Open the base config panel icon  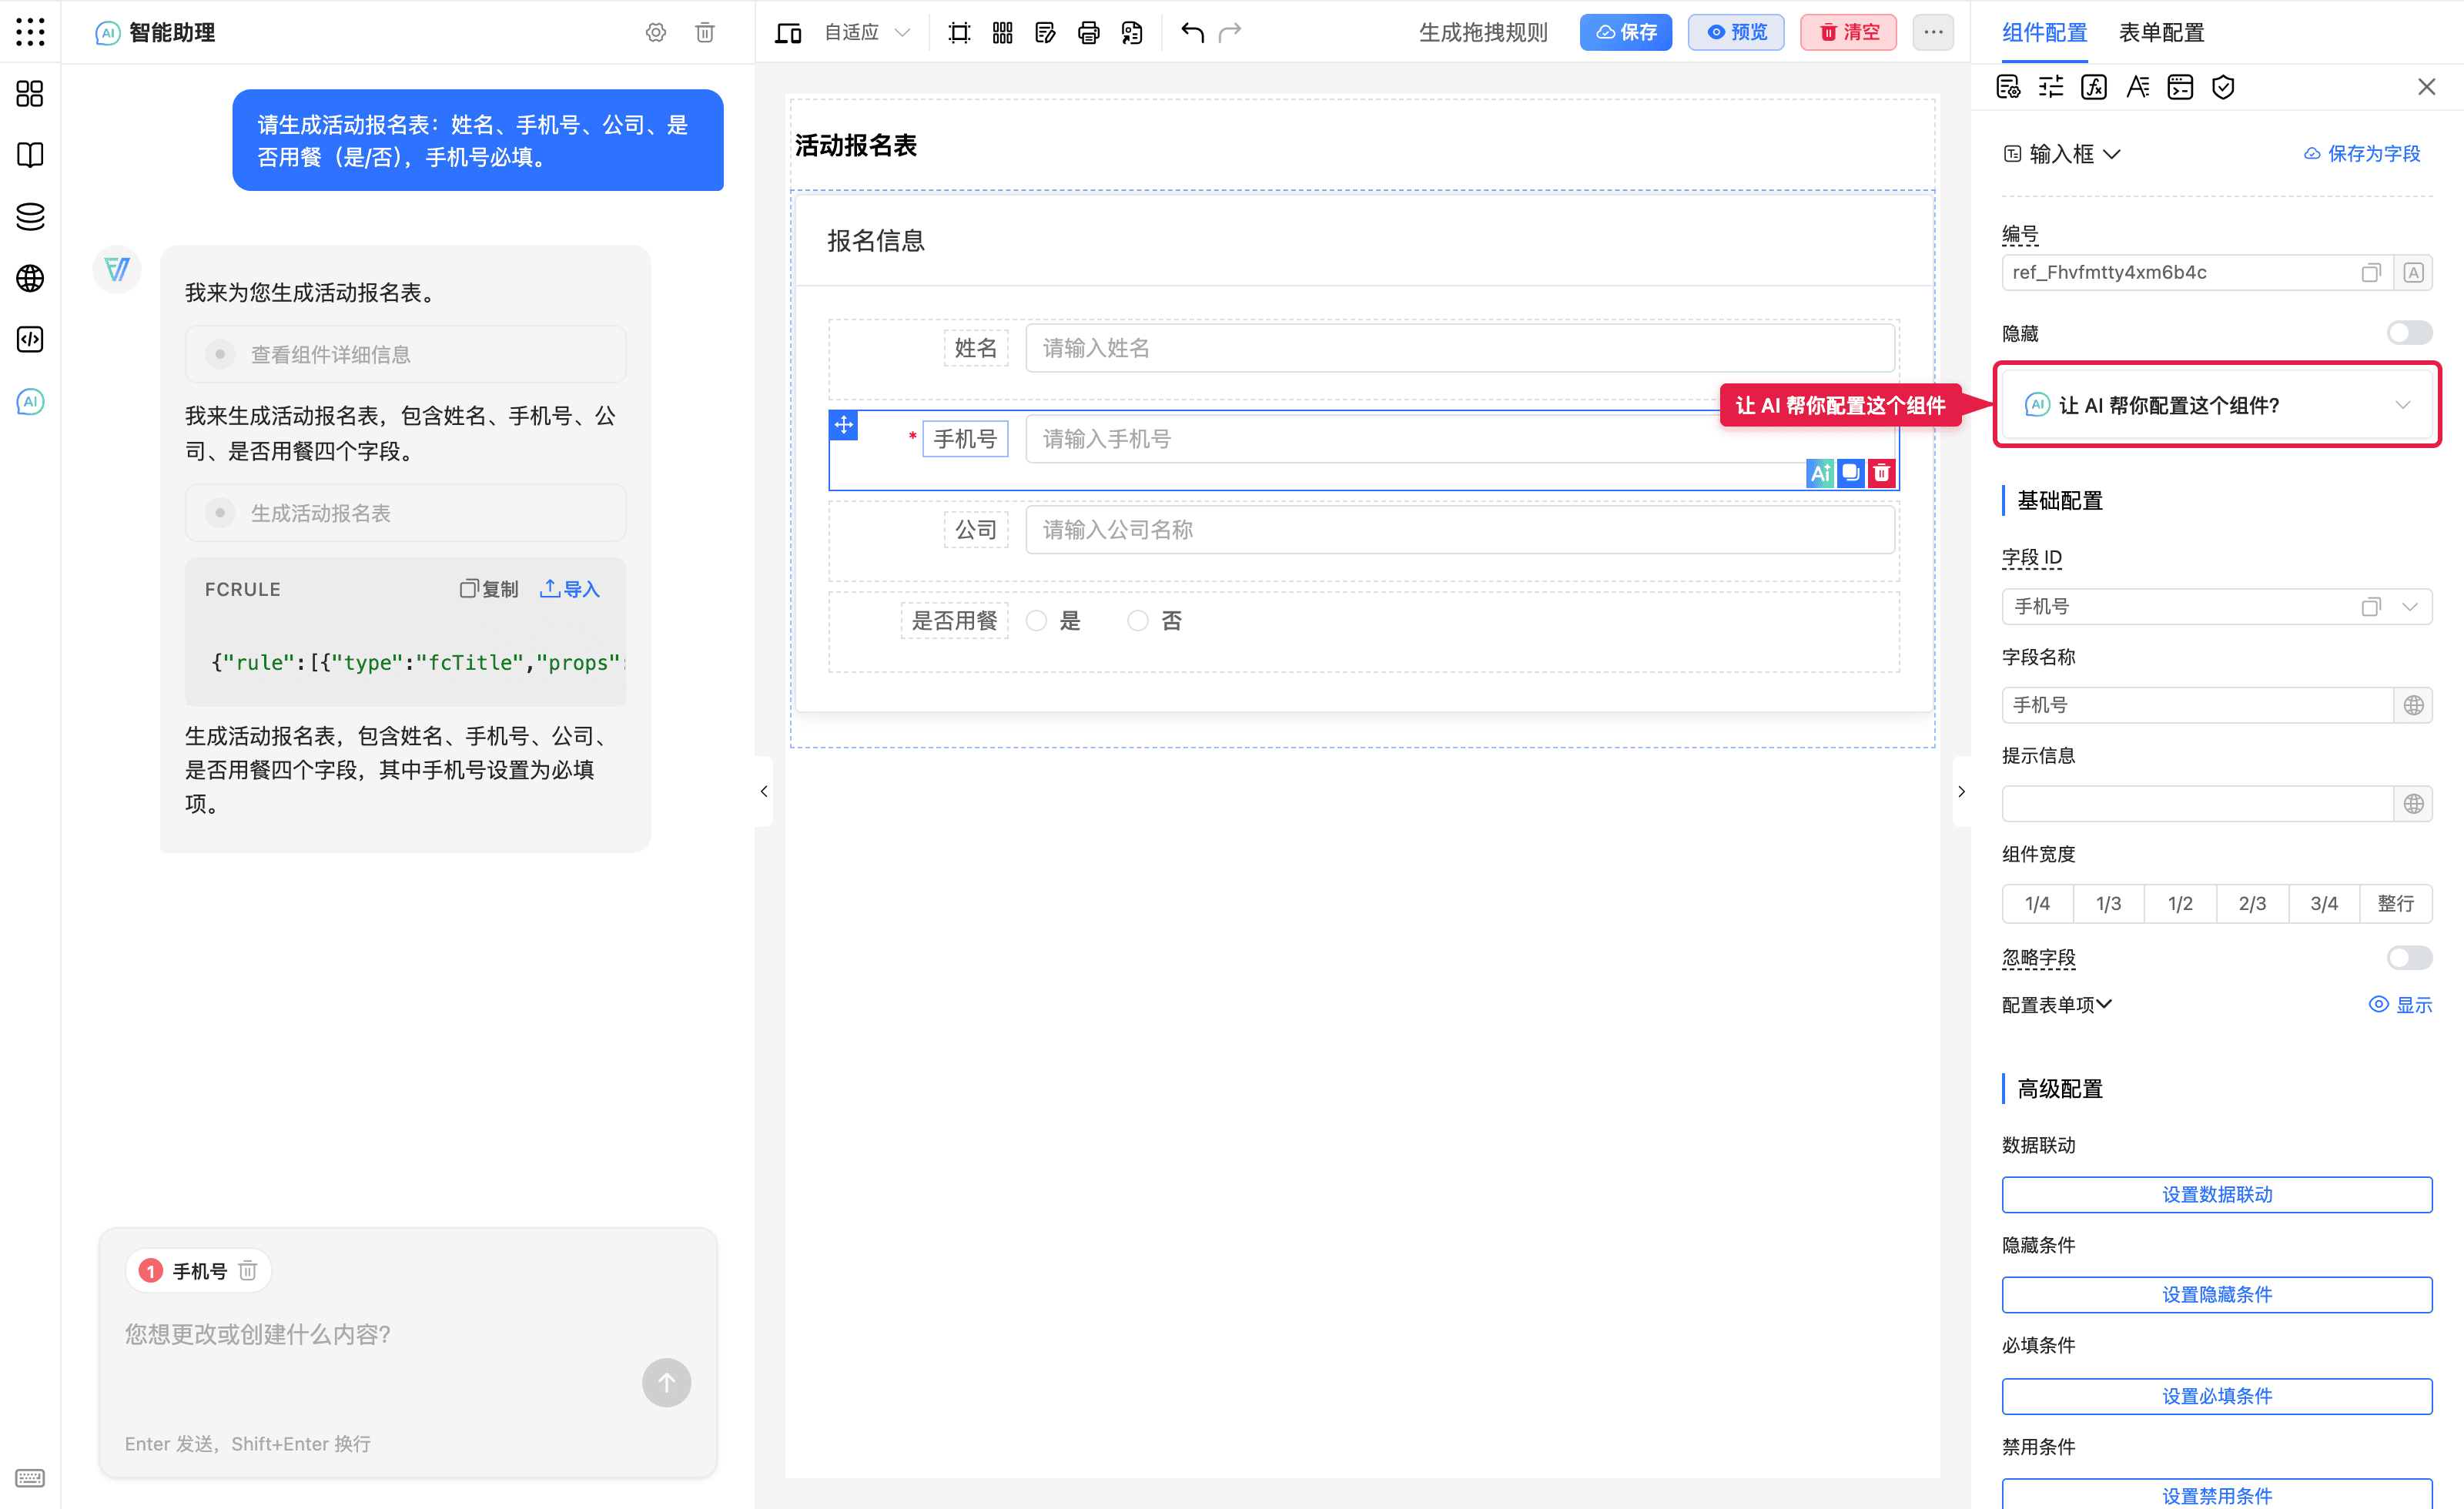click(2008, 87)
